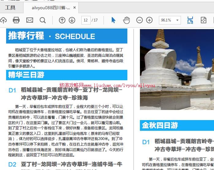Select the ailvyou088四川省 document tab
This screenshot has width=214, height=170.
click(51, 8)
